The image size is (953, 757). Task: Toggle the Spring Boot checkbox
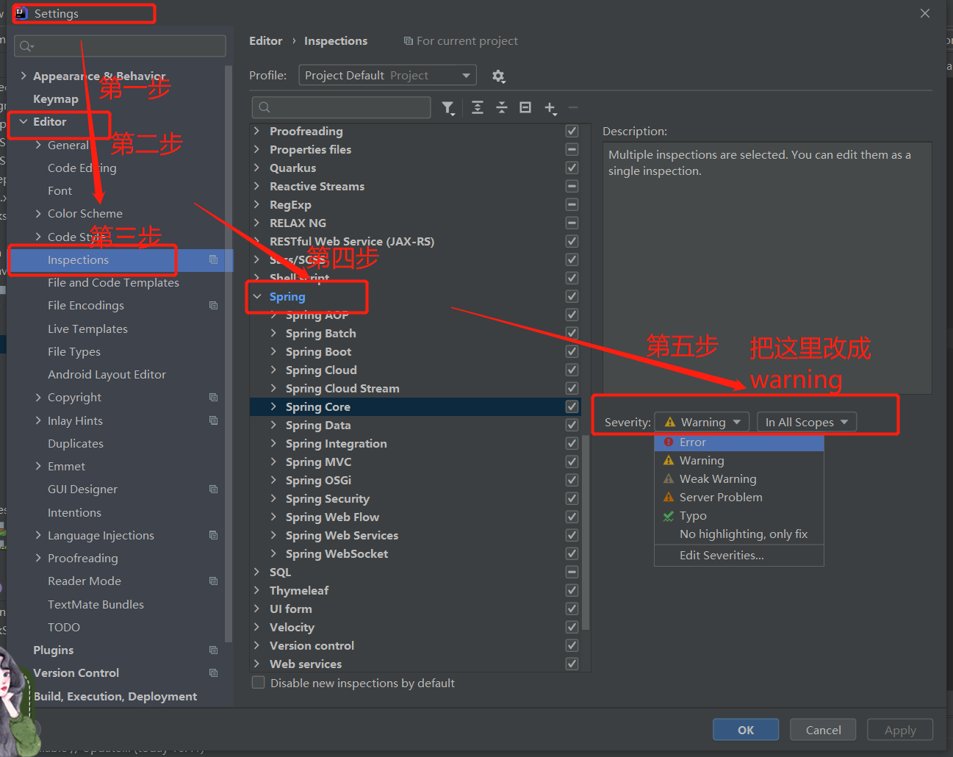(572, 351)
